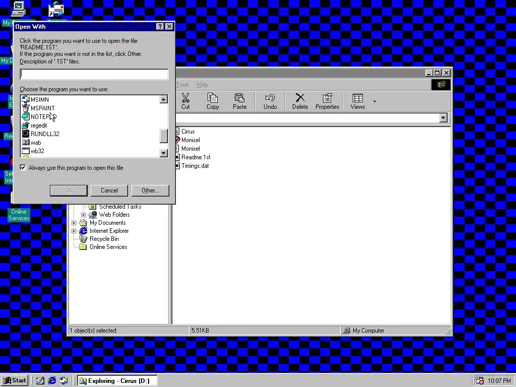Click the scheduler tray icon
The width and height of the screenshot is (516, 387).
(480, 381)
